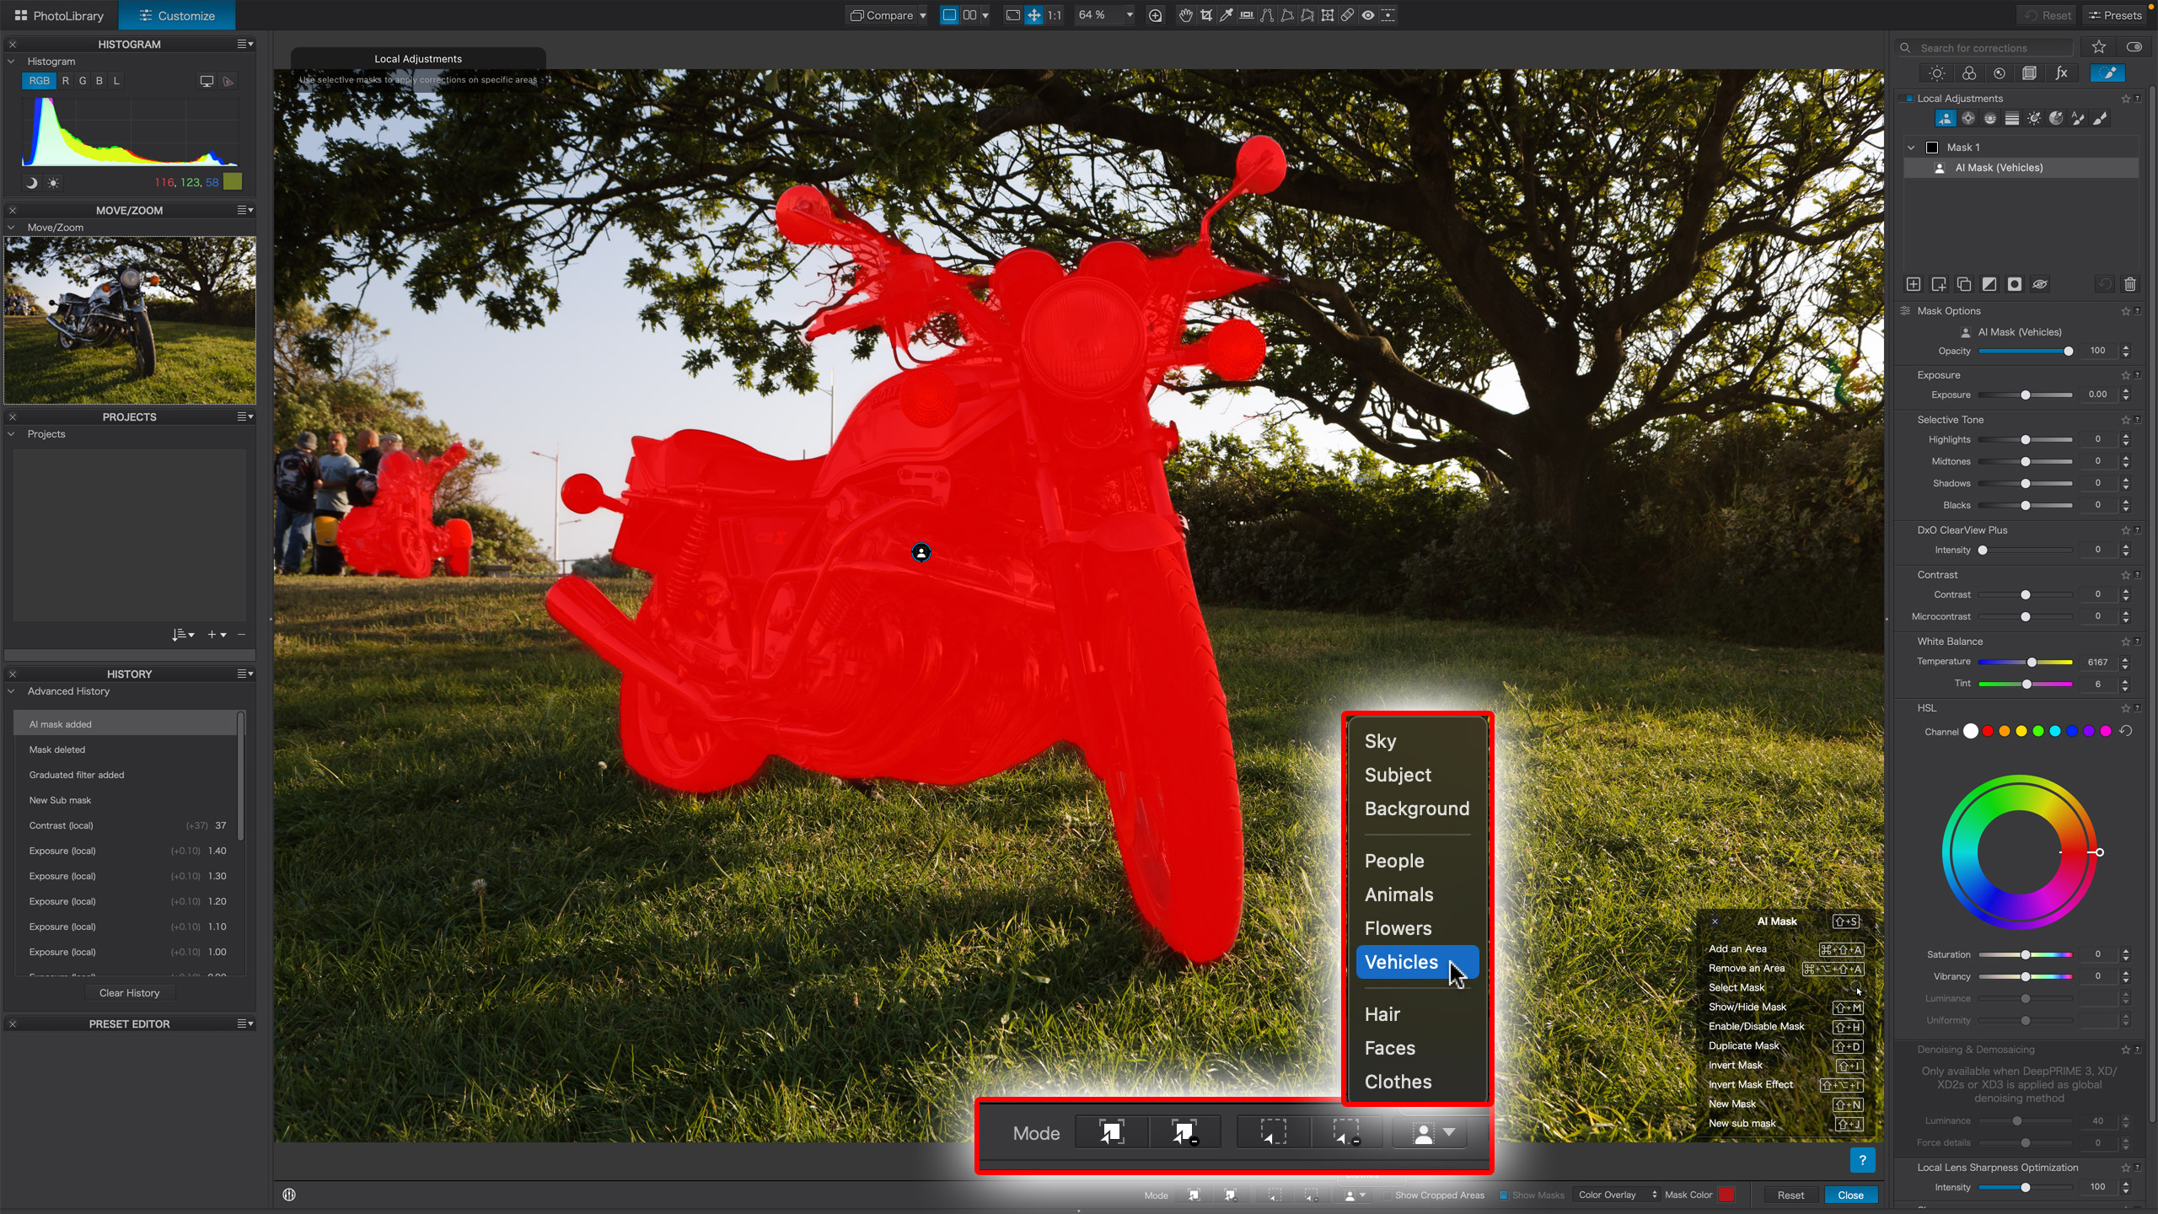Invert the mask via the invert icon
Screen dimensions: 2158x1214
pos(1989,284)
